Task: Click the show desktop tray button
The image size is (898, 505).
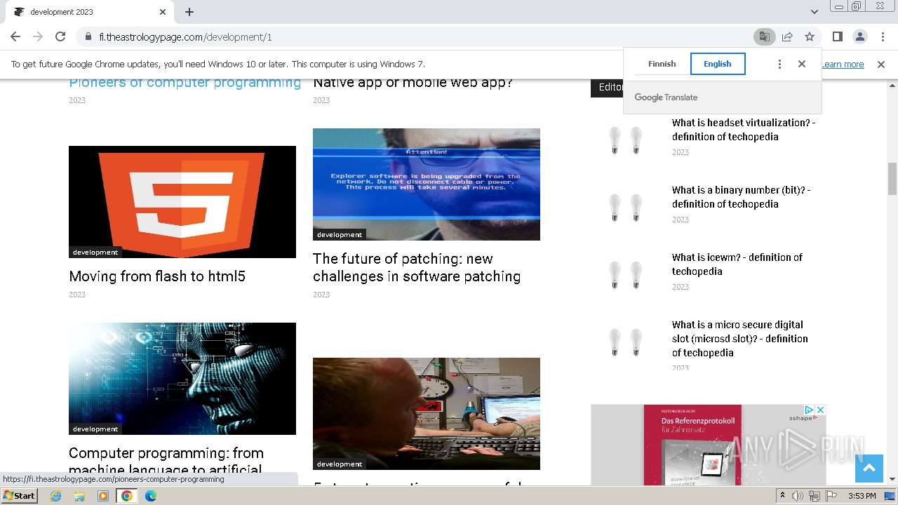Action: (890, 496)
